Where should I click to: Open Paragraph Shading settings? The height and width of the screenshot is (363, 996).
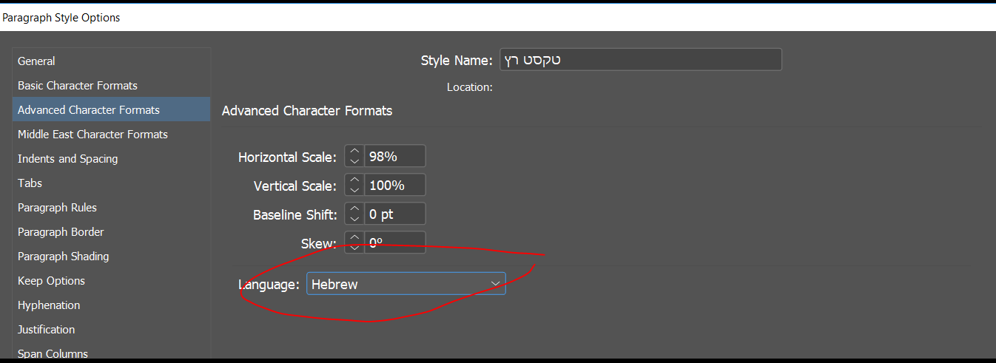point(64,257)
